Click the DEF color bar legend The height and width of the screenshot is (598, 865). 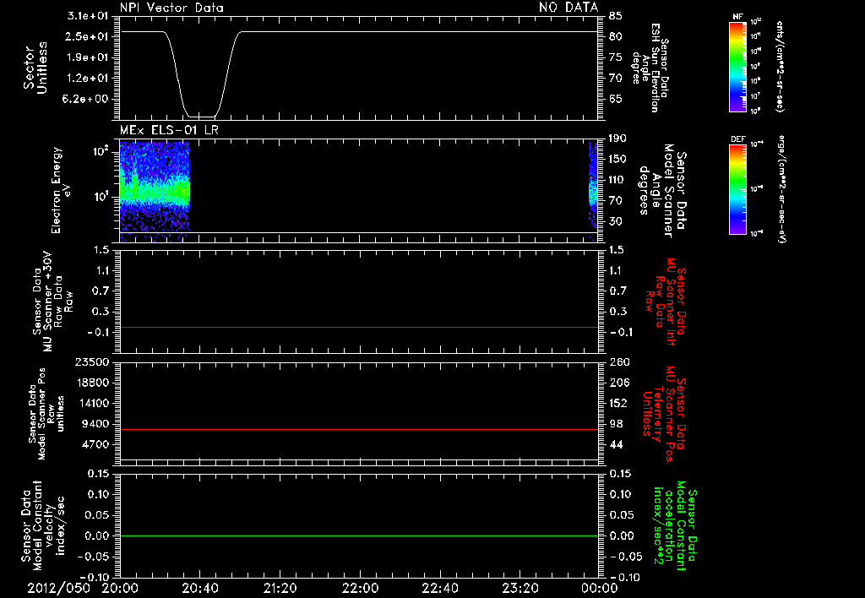(737, 189)
